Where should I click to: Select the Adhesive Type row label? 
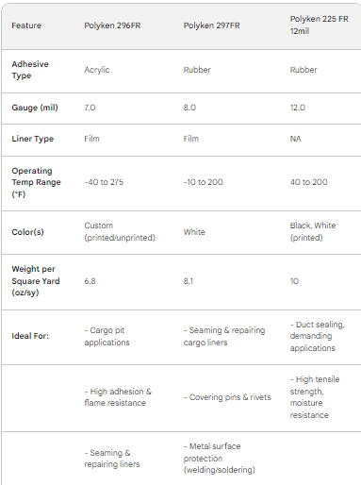30,70
